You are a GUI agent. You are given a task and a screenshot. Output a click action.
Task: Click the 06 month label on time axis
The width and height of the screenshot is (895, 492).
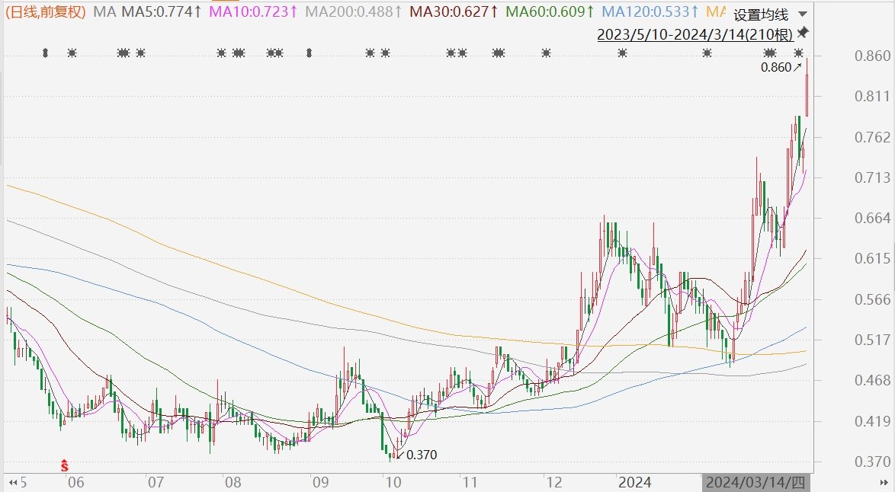coord(76,483)
